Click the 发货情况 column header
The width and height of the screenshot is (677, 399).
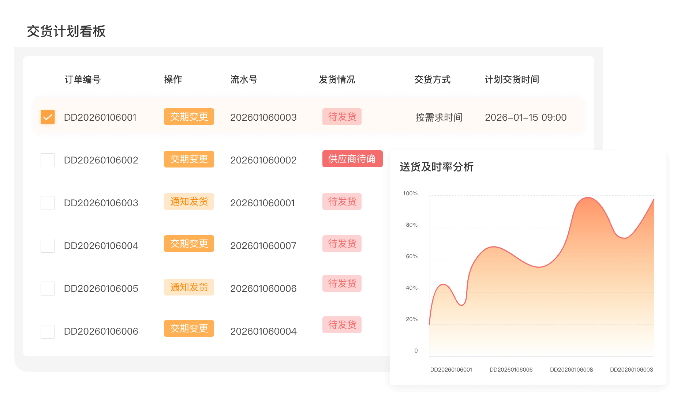pos(337,79)
